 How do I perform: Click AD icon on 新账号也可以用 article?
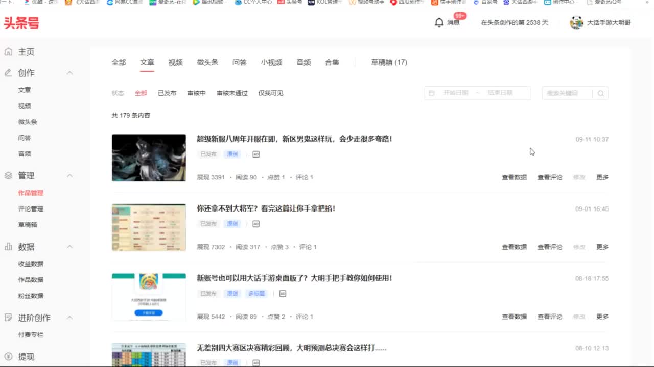[283, 294]
